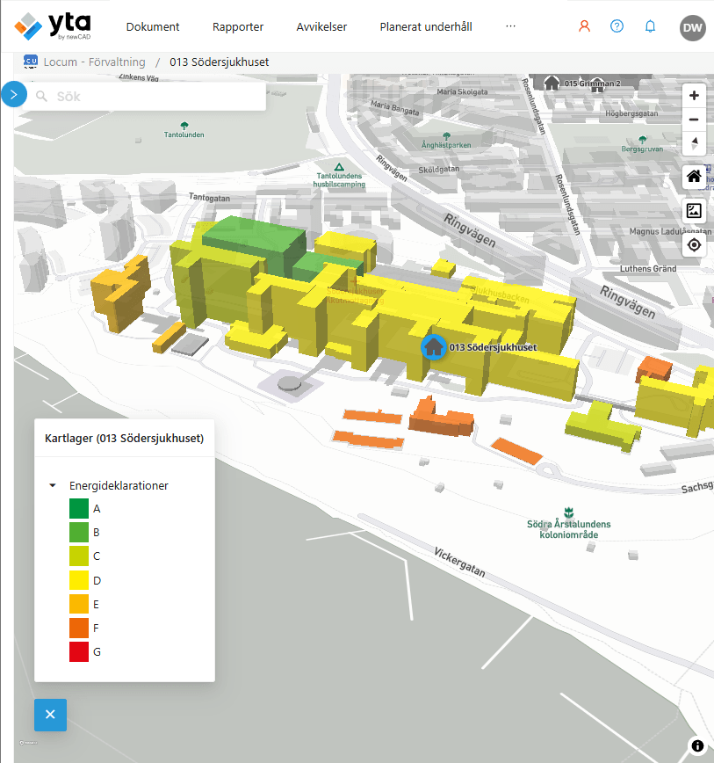Click the Södra Årstalundens koloniområde icon
Screen dimensions: 714x763
[569, 512]
